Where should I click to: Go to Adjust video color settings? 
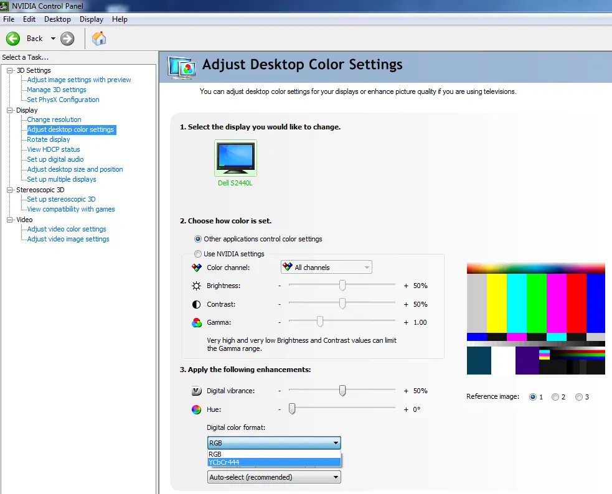click(x=67, y=229)
